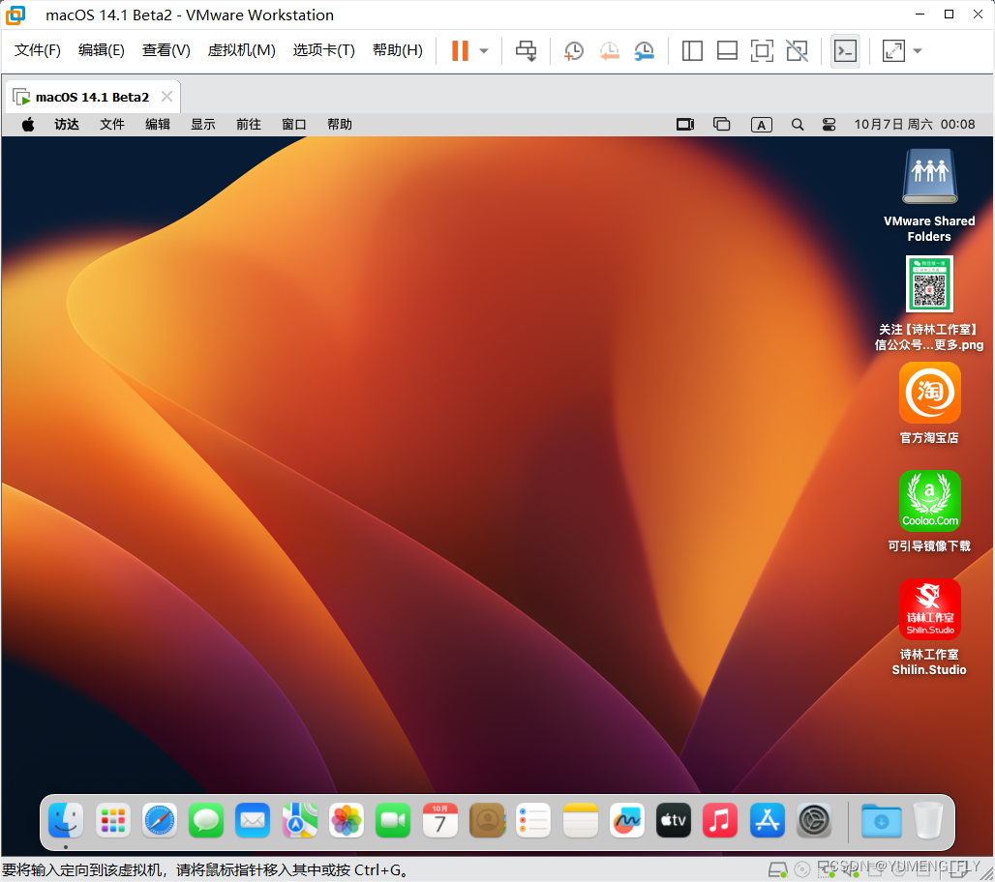
Task: Open the 虚拟机(M) menu
Action: click(241, 49)
